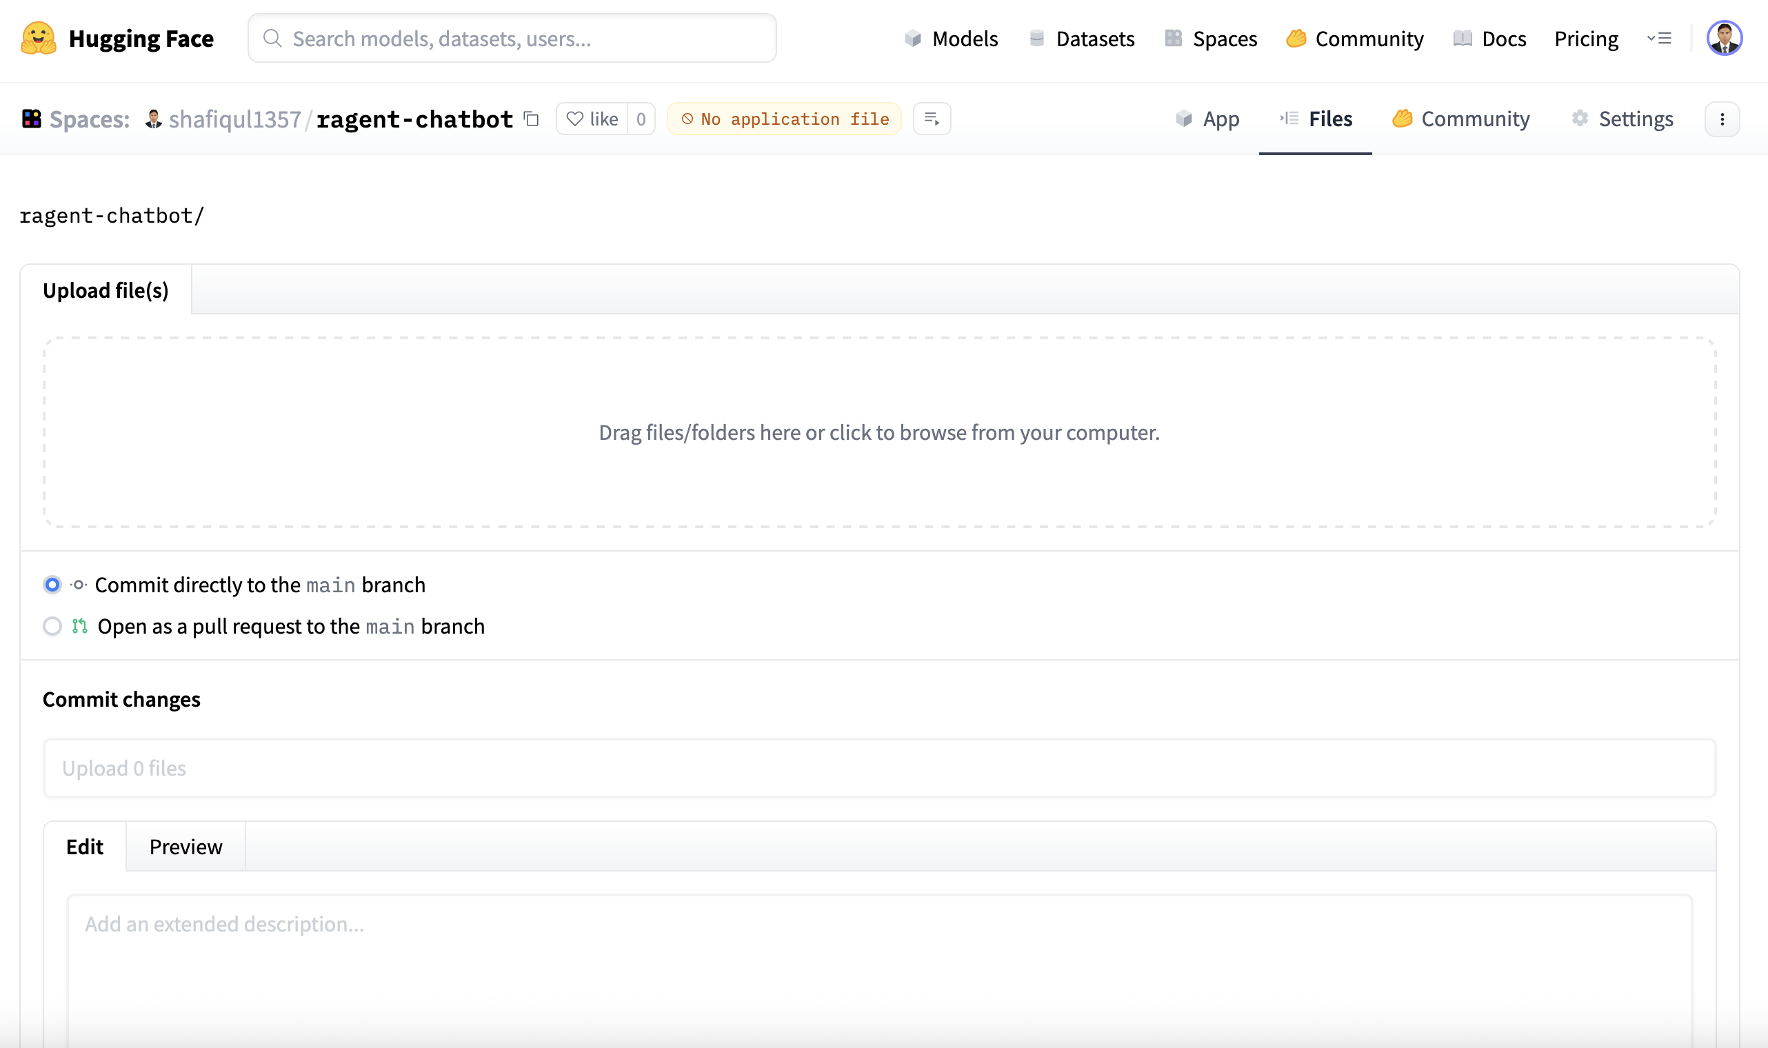Viewport: 1768px width, 1048px height.
Task: Switch to the App tab
Action: (1207, 119)
